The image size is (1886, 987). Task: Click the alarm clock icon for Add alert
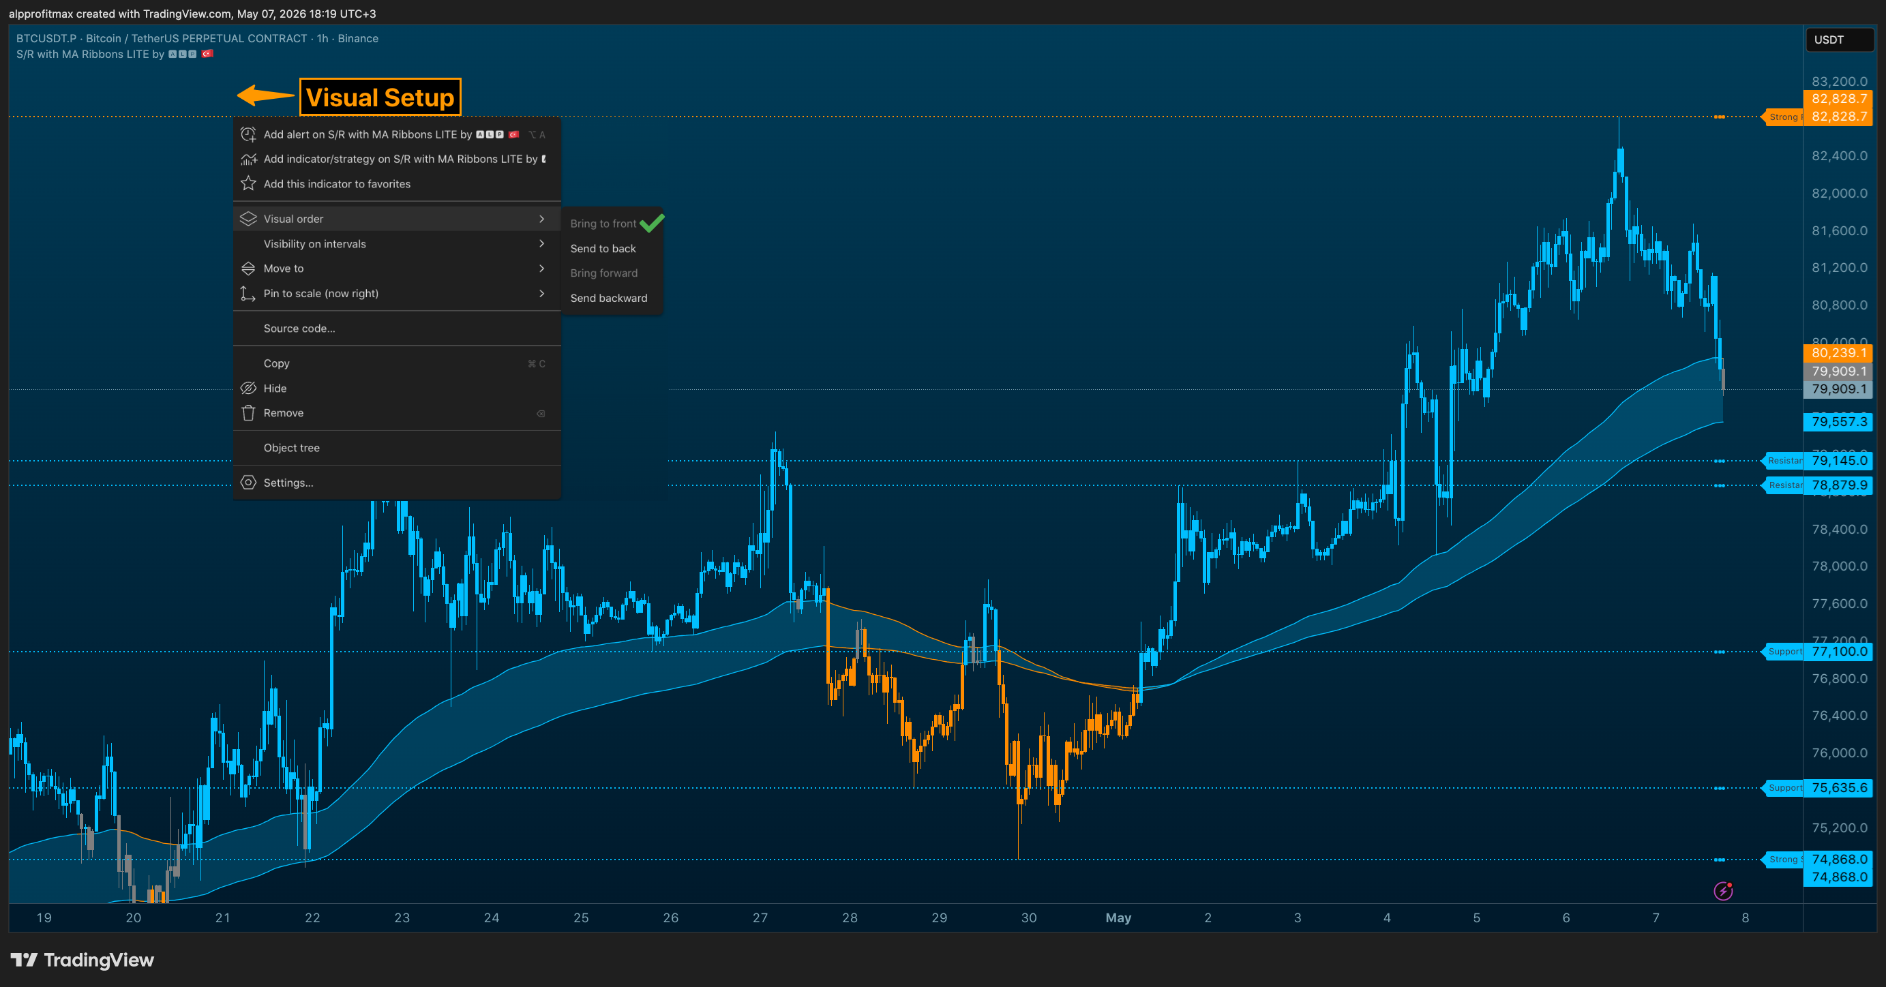[x=248, y=135]
